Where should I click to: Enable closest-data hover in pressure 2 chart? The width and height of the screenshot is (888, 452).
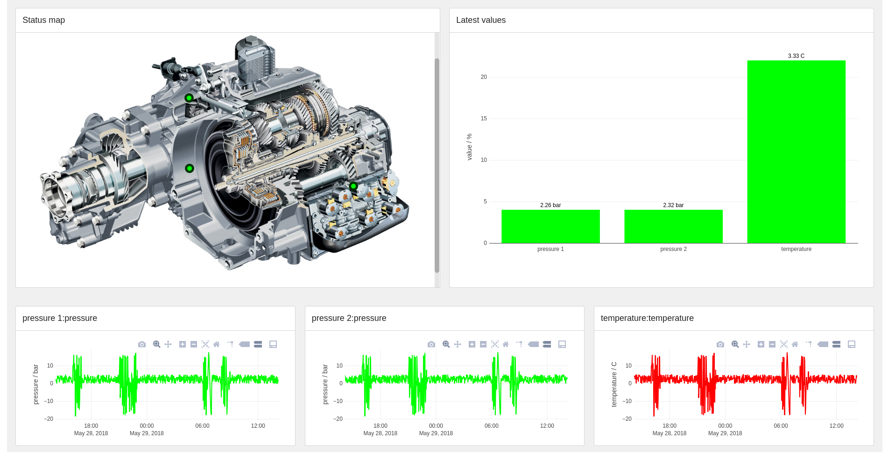pyautogui.click(x=533, y=344)
